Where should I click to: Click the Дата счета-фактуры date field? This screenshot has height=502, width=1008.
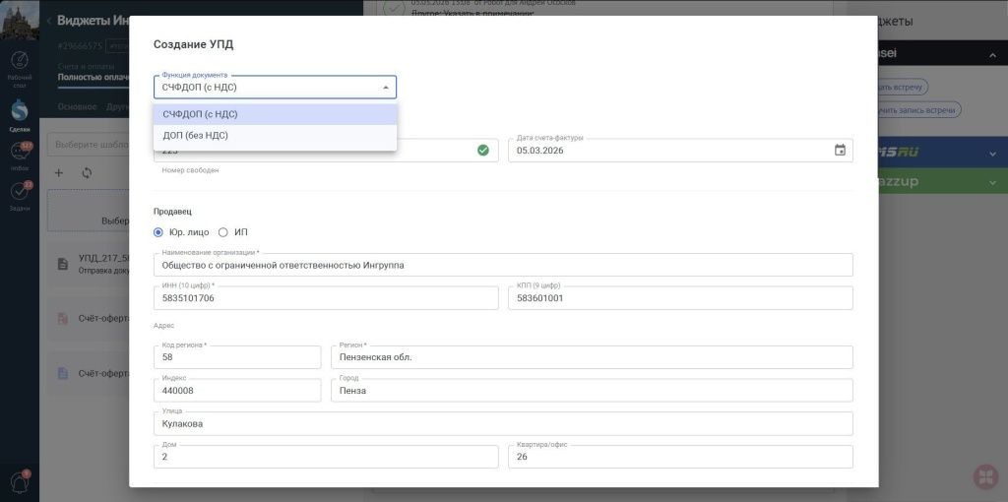(681, 151)
